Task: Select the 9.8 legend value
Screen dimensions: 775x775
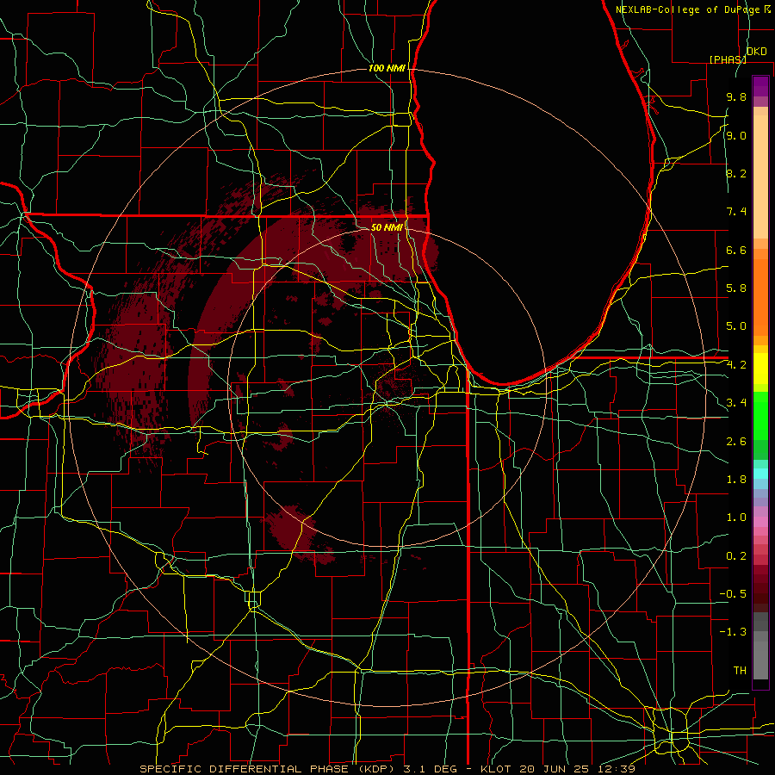Action: point(736,96)
